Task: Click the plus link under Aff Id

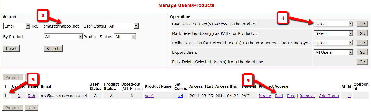Action: (x=350, y=96)
